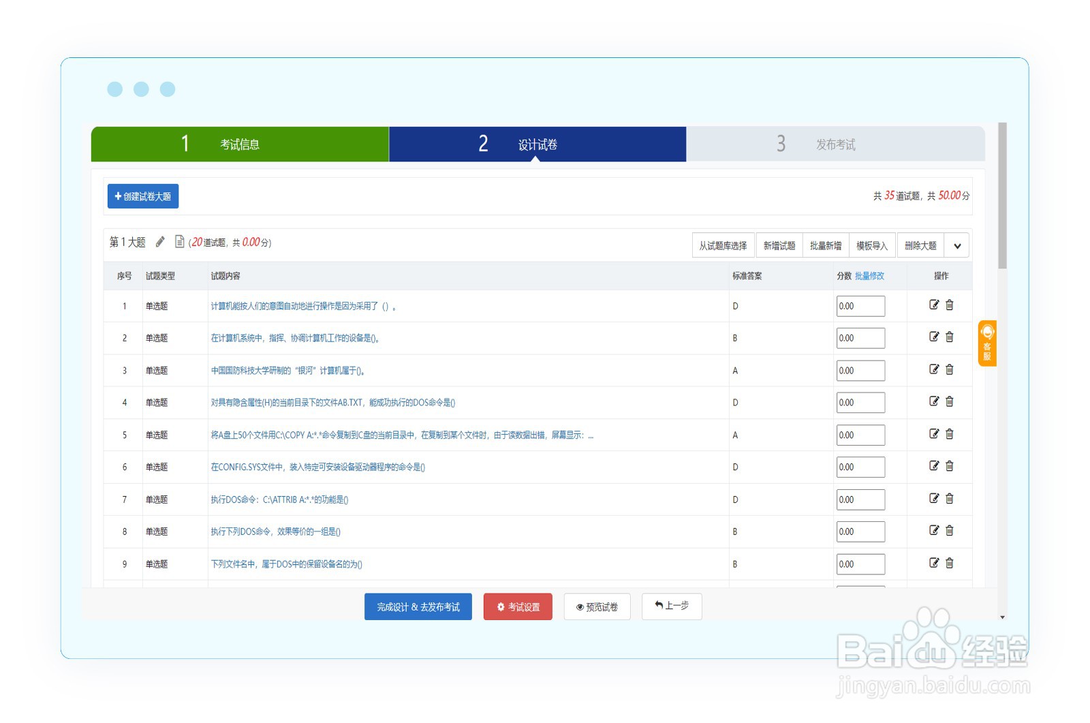Rename 第1大题 using the pencil icon
The image size is (1090, 723).
[160, 242]
